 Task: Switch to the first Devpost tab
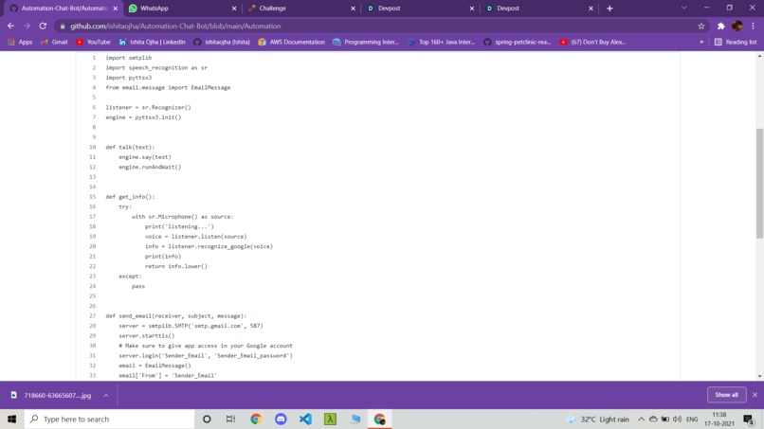(421, 9)
